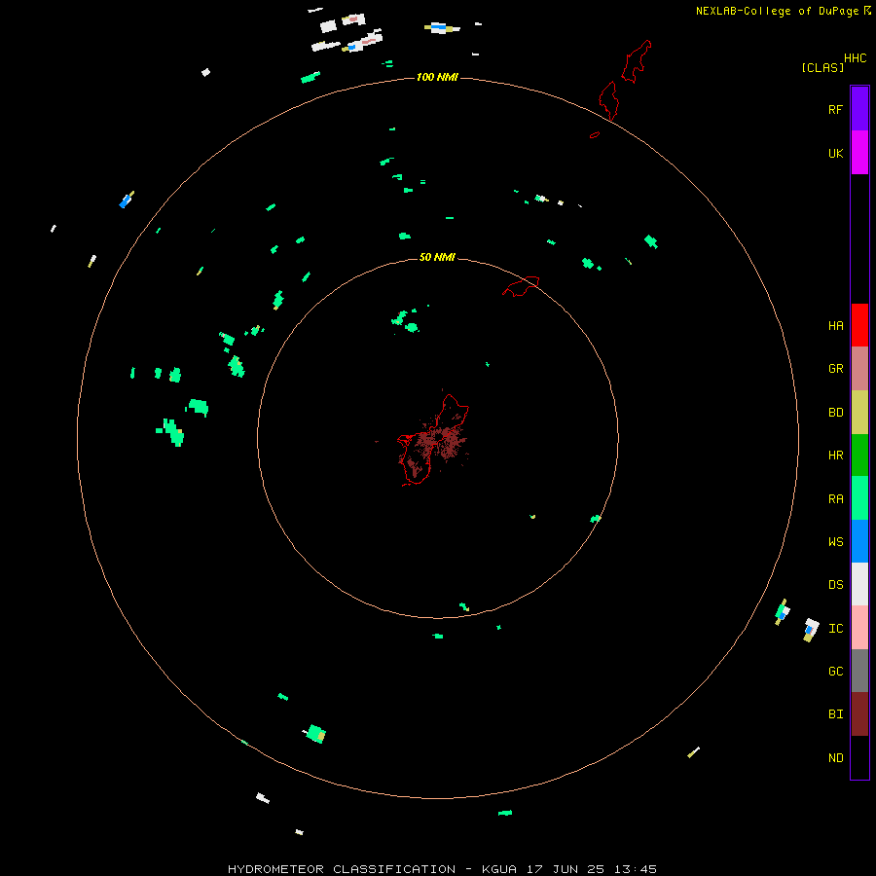Viewport: 876px width, 876px height.
Task: Click the BI legend label
Action: tap(835, 714)
